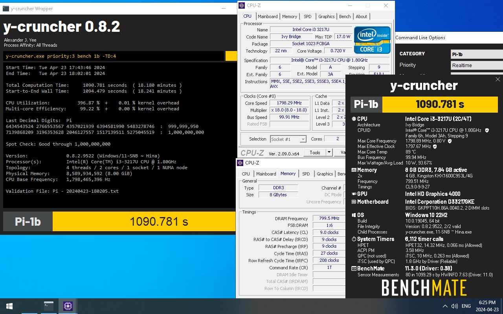Switch to Memory tab in top CPU-Z
This screenshot has width=503, height=314.
290,16
